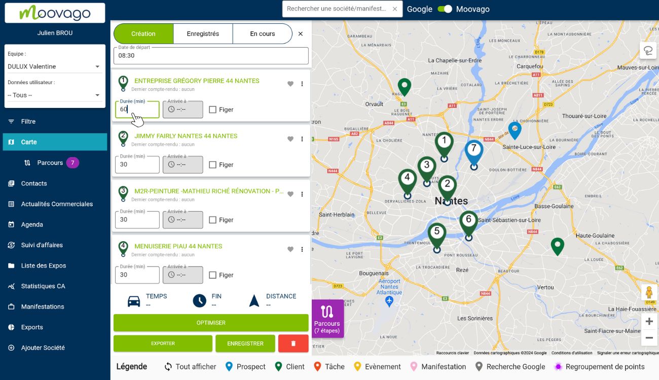Image resolution: width=659 pixels, height=380 pixels.
Task: Click the OPTIMISER button
Action: point(211,323)
